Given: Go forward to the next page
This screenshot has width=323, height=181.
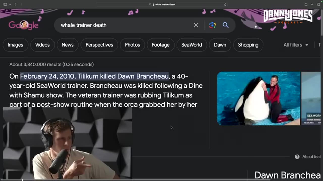Looking at the screenshot, I should pyautogui.click(x=21, y=4).
